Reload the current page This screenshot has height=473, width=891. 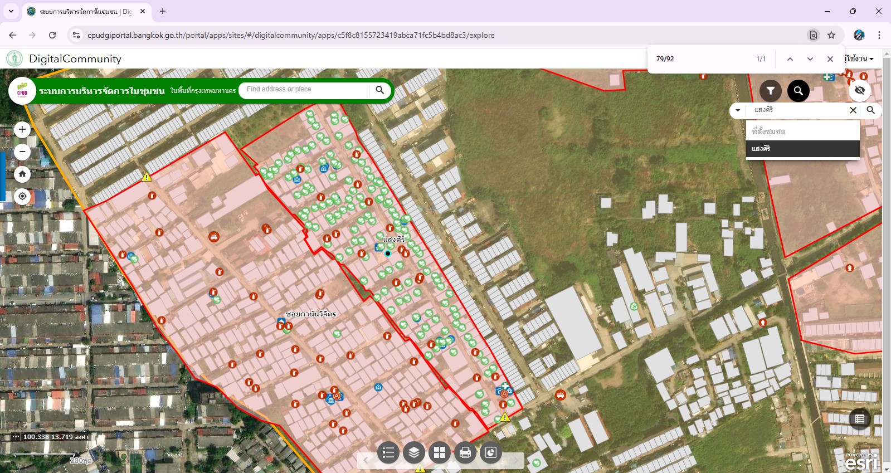pyautogui.click(x=52, y=35)
